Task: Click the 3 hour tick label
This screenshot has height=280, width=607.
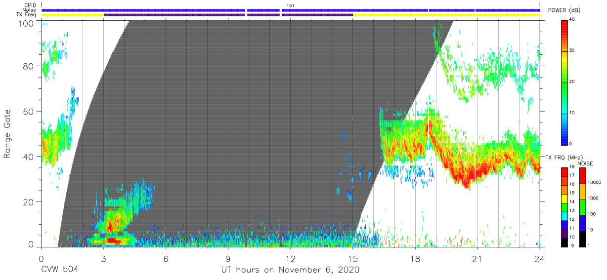Action: click(x=103, y=259)
